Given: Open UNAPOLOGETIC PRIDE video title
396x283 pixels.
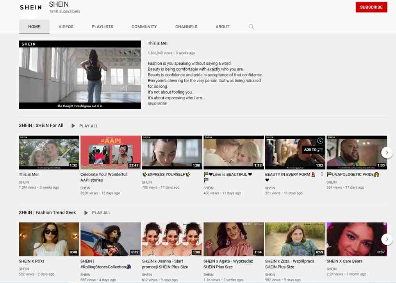Looking at the screenshot, I should [353, 174].
